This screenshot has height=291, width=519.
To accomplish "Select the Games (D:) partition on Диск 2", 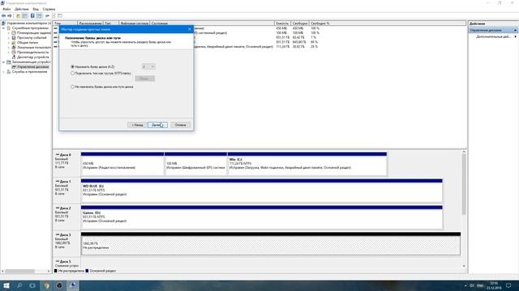I will [261, 218].
